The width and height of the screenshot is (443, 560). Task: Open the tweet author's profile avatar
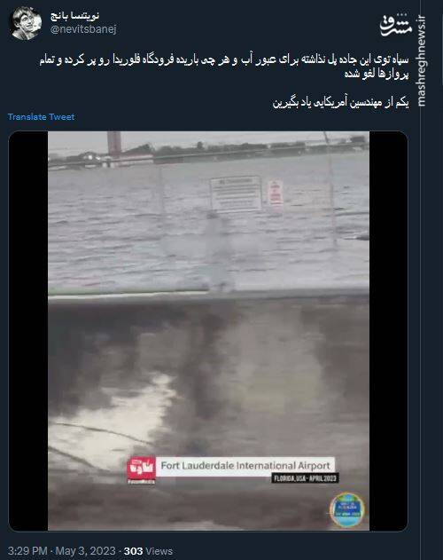pos(25,23)
